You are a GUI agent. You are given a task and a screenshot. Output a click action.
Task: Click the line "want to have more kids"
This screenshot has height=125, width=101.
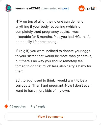pos(43,90)
